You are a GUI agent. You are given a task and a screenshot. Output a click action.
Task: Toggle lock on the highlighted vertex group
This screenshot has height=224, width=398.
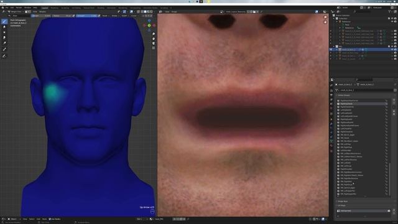[x=386, y=104]
